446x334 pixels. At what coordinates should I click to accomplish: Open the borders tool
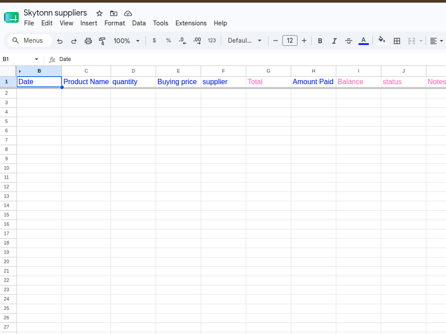click(397, 41)
